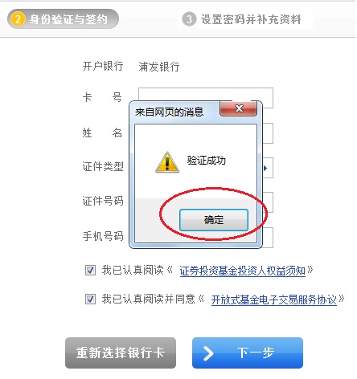Image resolution: width=357 pixels, height=379 pixels.
Task: Click the 确定 button in the dialog
Action: coord(214,220)
